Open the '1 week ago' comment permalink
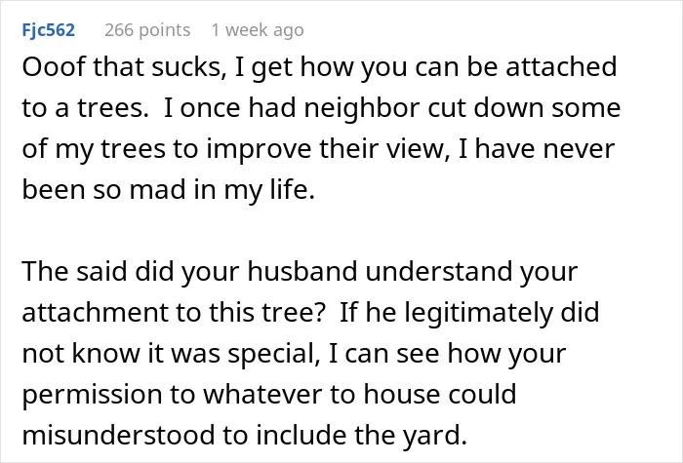The image size is (683, 463). point(258,30)
